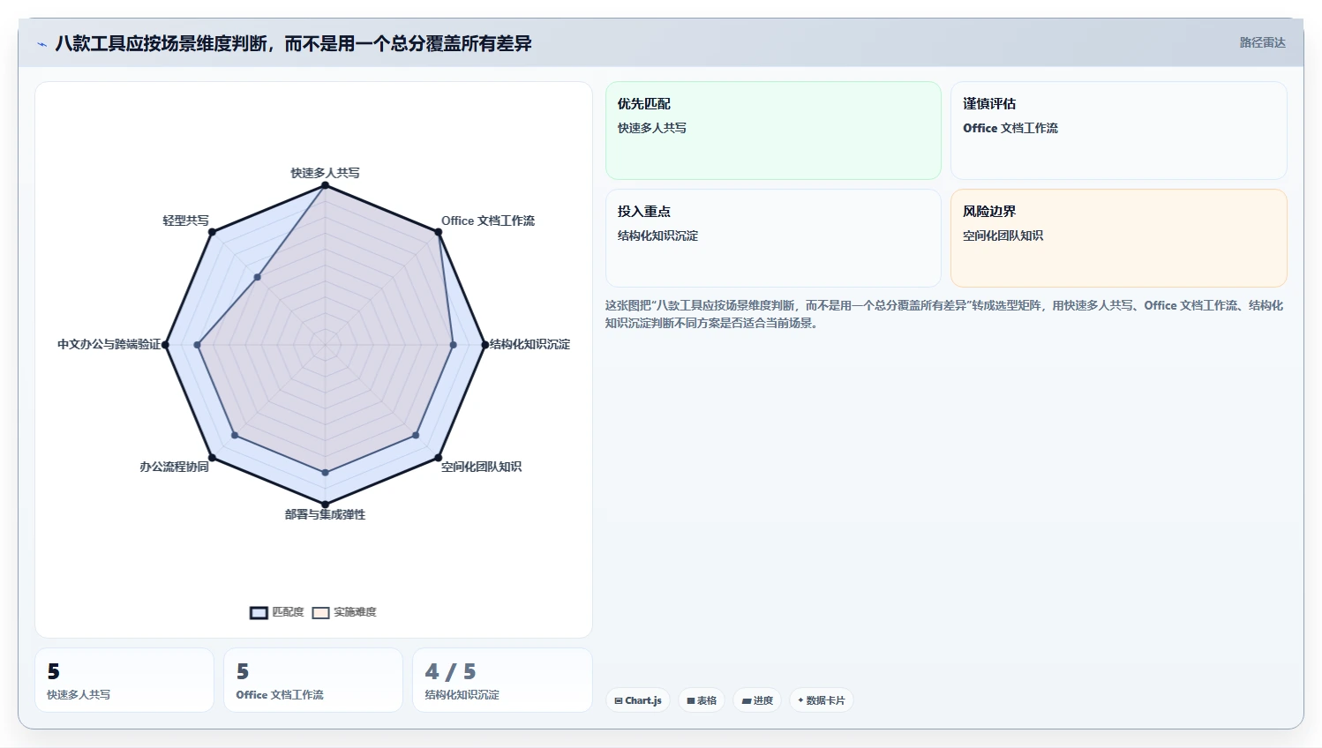Click the outer data point at 快速多人共写
Viewport: 1322px width, 748px height.
[x=325, y=185]
